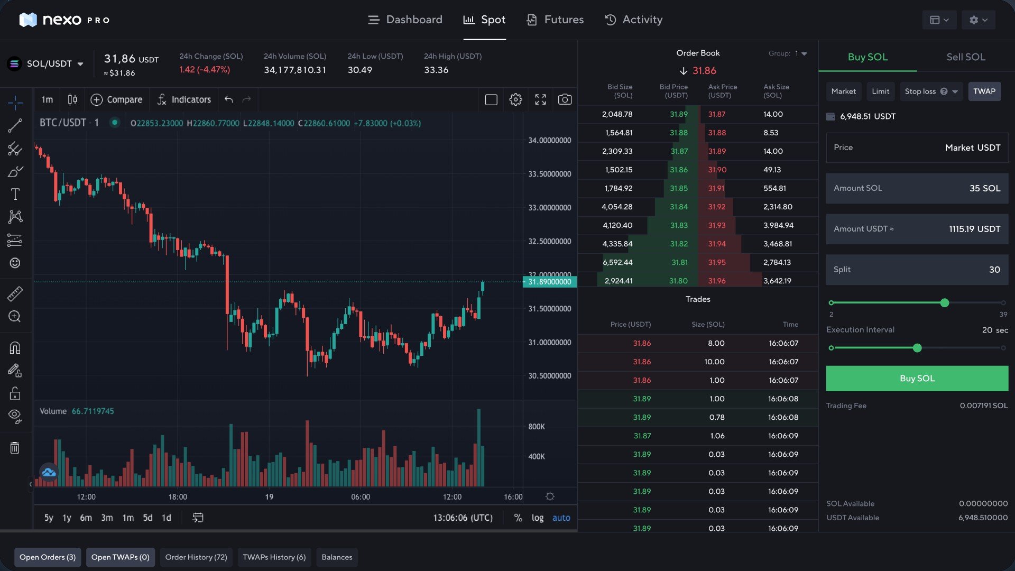Open the 1m chart interval selector
1015x571 pixels.
click(47, 99)
